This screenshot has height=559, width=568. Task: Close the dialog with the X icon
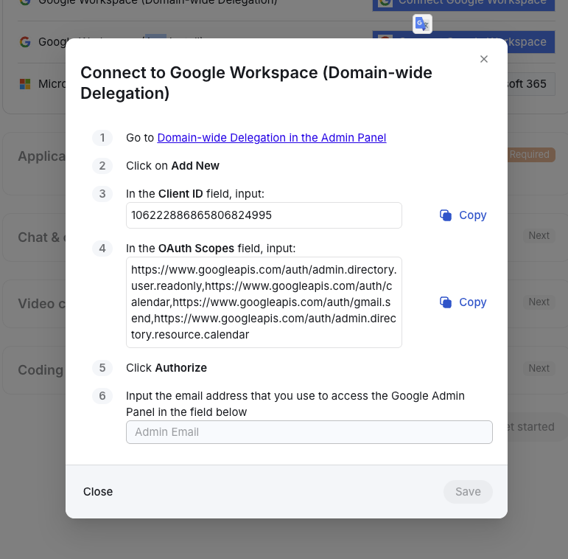coord(483,59)
